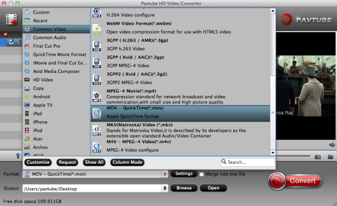
Task: Click the preview playback progress slider
Action: 293,155
